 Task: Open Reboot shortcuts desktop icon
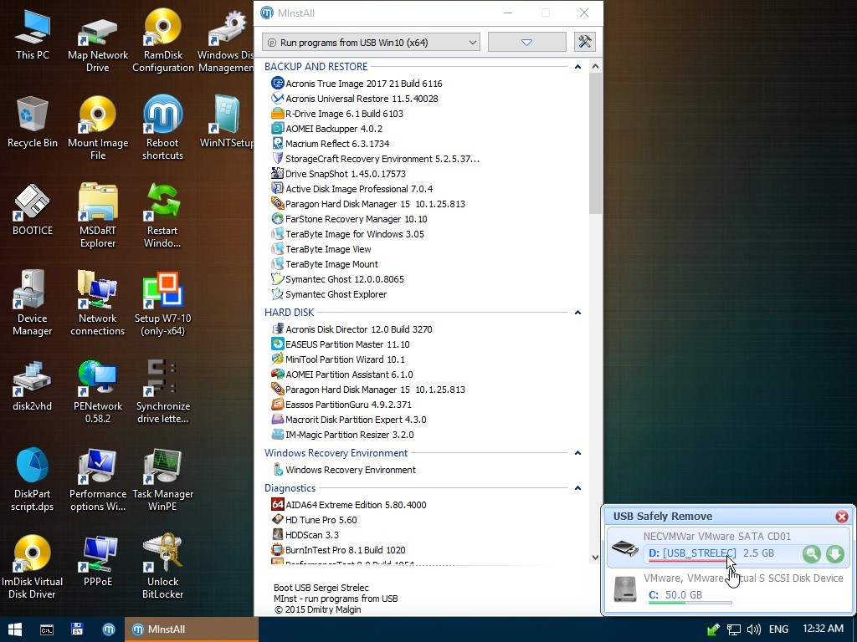tap(163, 129)
